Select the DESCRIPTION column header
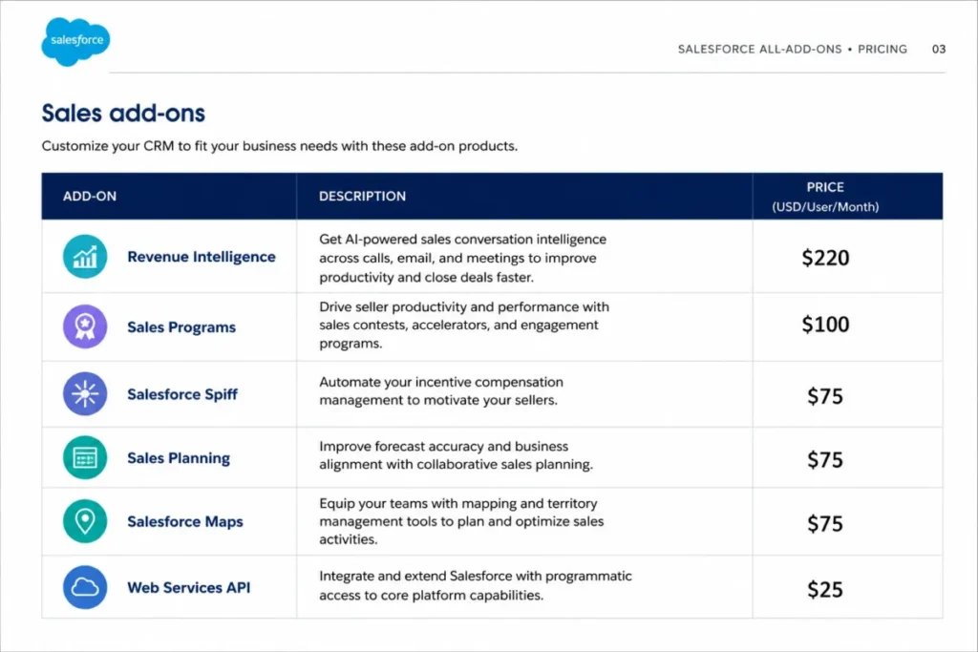Screen dimensions: 978x652 [362, 197]
